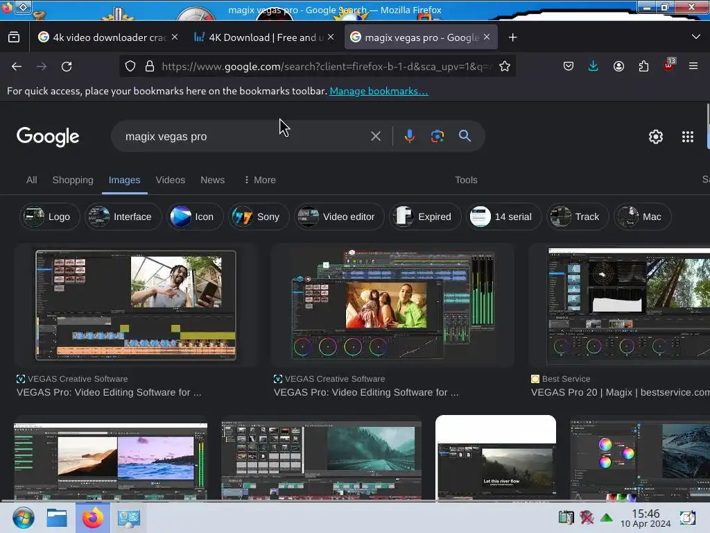
Task: Open thumbnail with foggy forest road
Action: click(322, 458)
